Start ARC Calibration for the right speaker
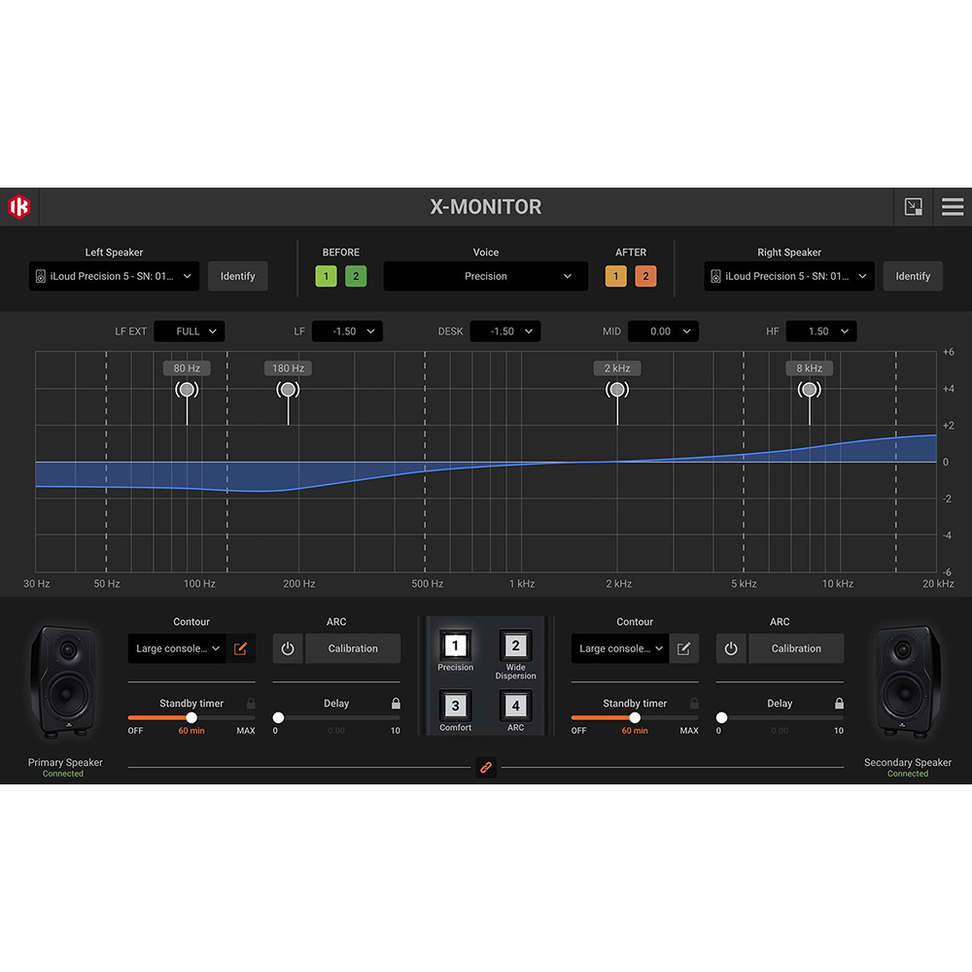The image size is (972, 972). click(x=796, y=648)
